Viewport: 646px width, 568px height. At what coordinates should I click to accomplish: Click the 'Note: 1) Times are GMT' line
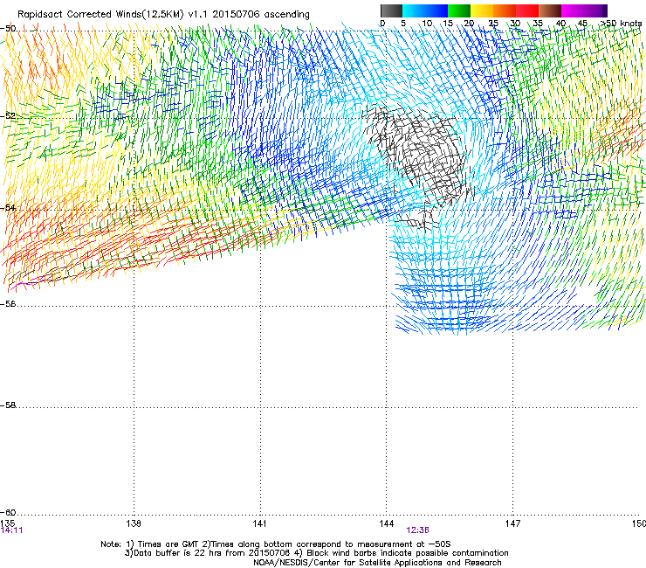pyautogui.click(x=276, y=544)
